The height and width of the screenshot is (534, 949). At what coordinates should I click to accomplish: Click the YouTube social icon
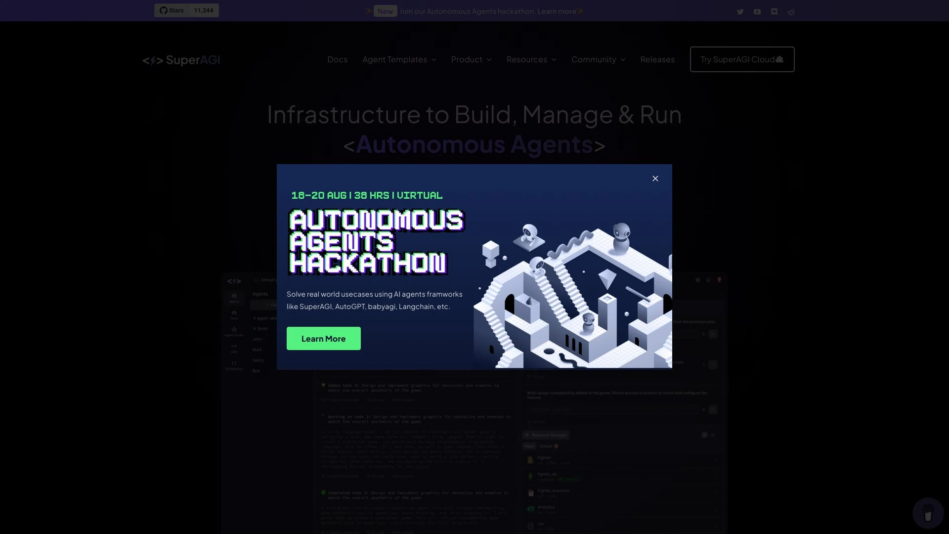point(757,11)
